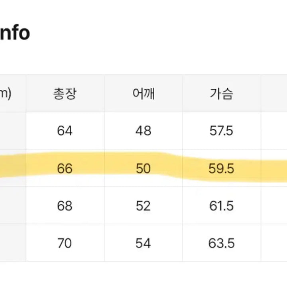Viewport: 287px width, 287px height.
Task: Click the 가슴 column header
Action: (221, 94)
